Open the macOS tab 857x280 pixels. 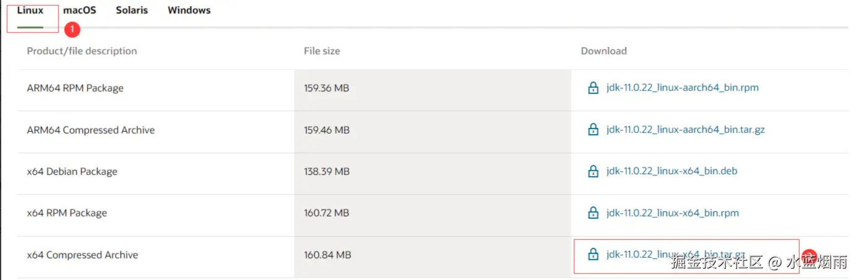pyautogui.click(x=80, y=11)
